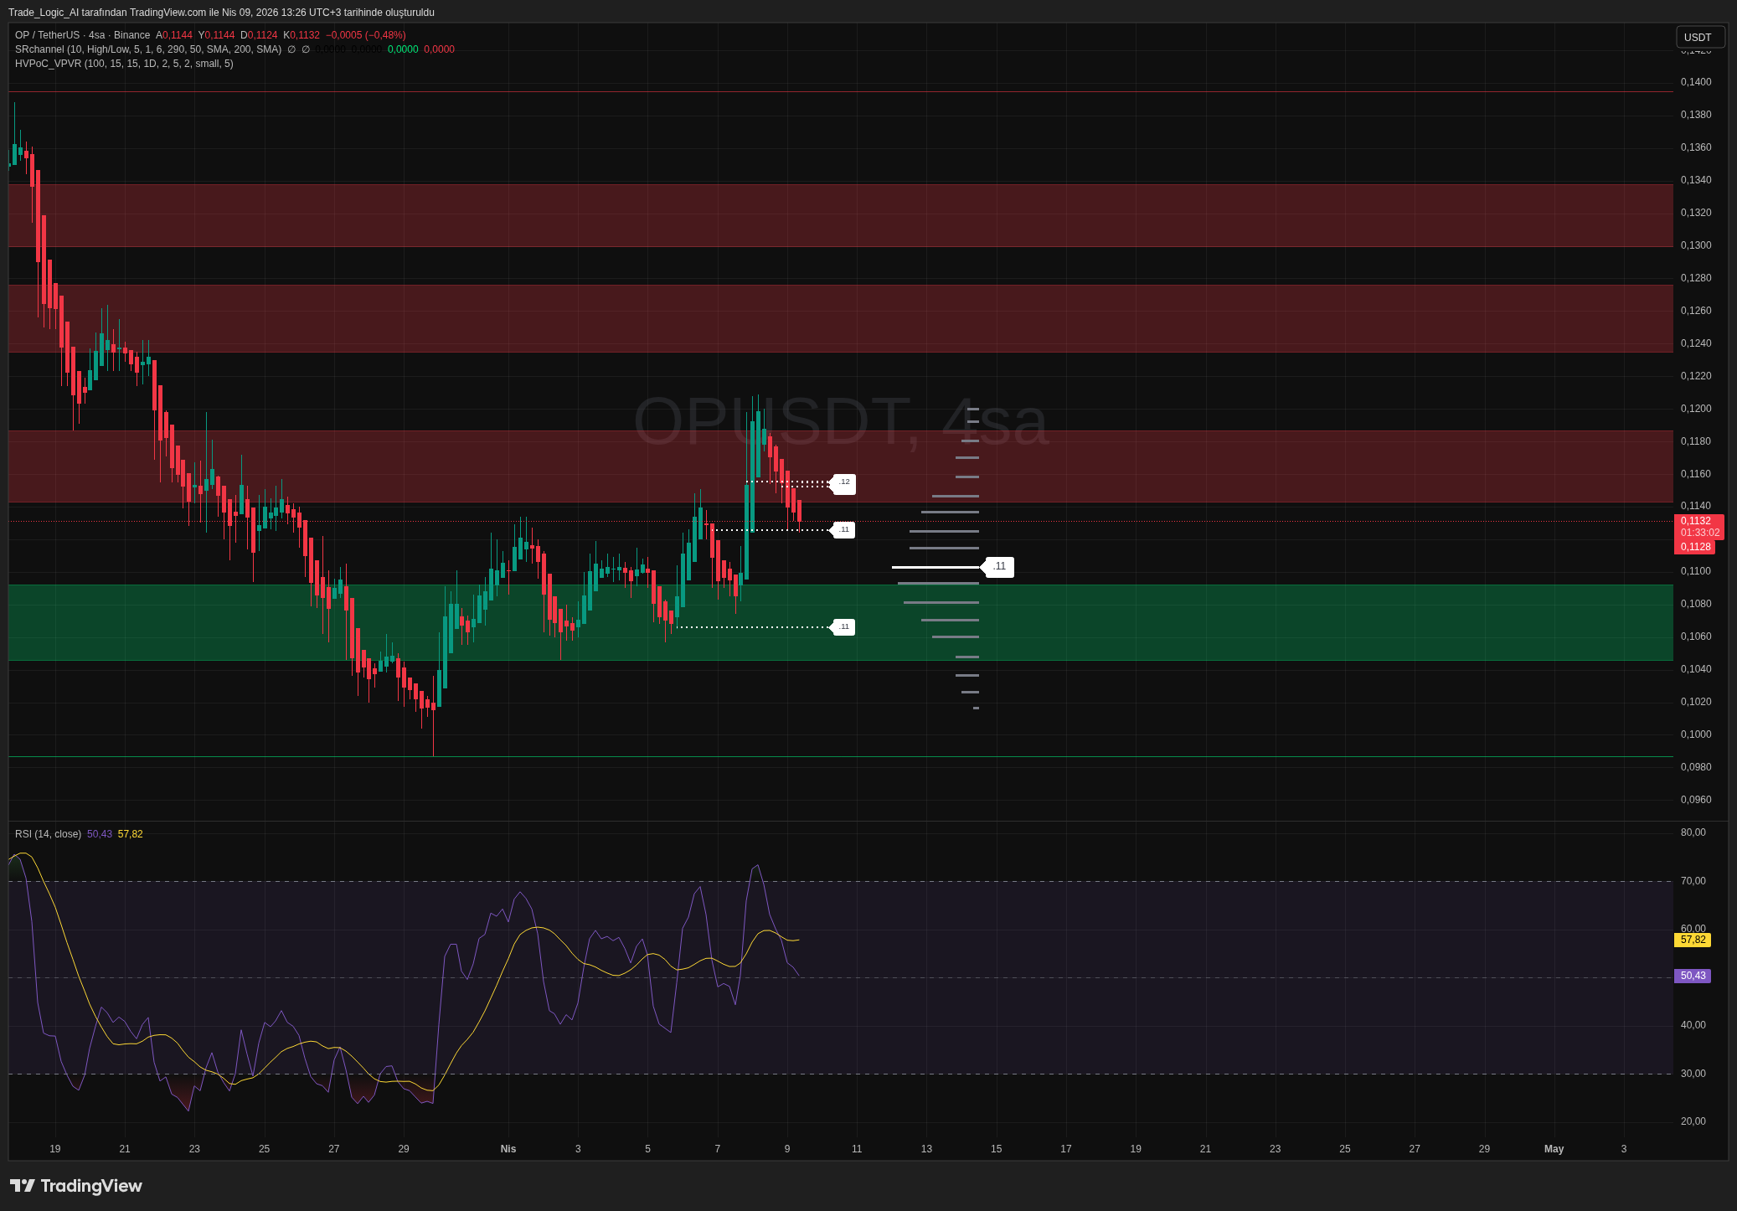Image resolution: width=1737 pixels, height=1211 pixels.
Task: Click the 30,00 RSI axis label
Action: coord(1693,1074)
